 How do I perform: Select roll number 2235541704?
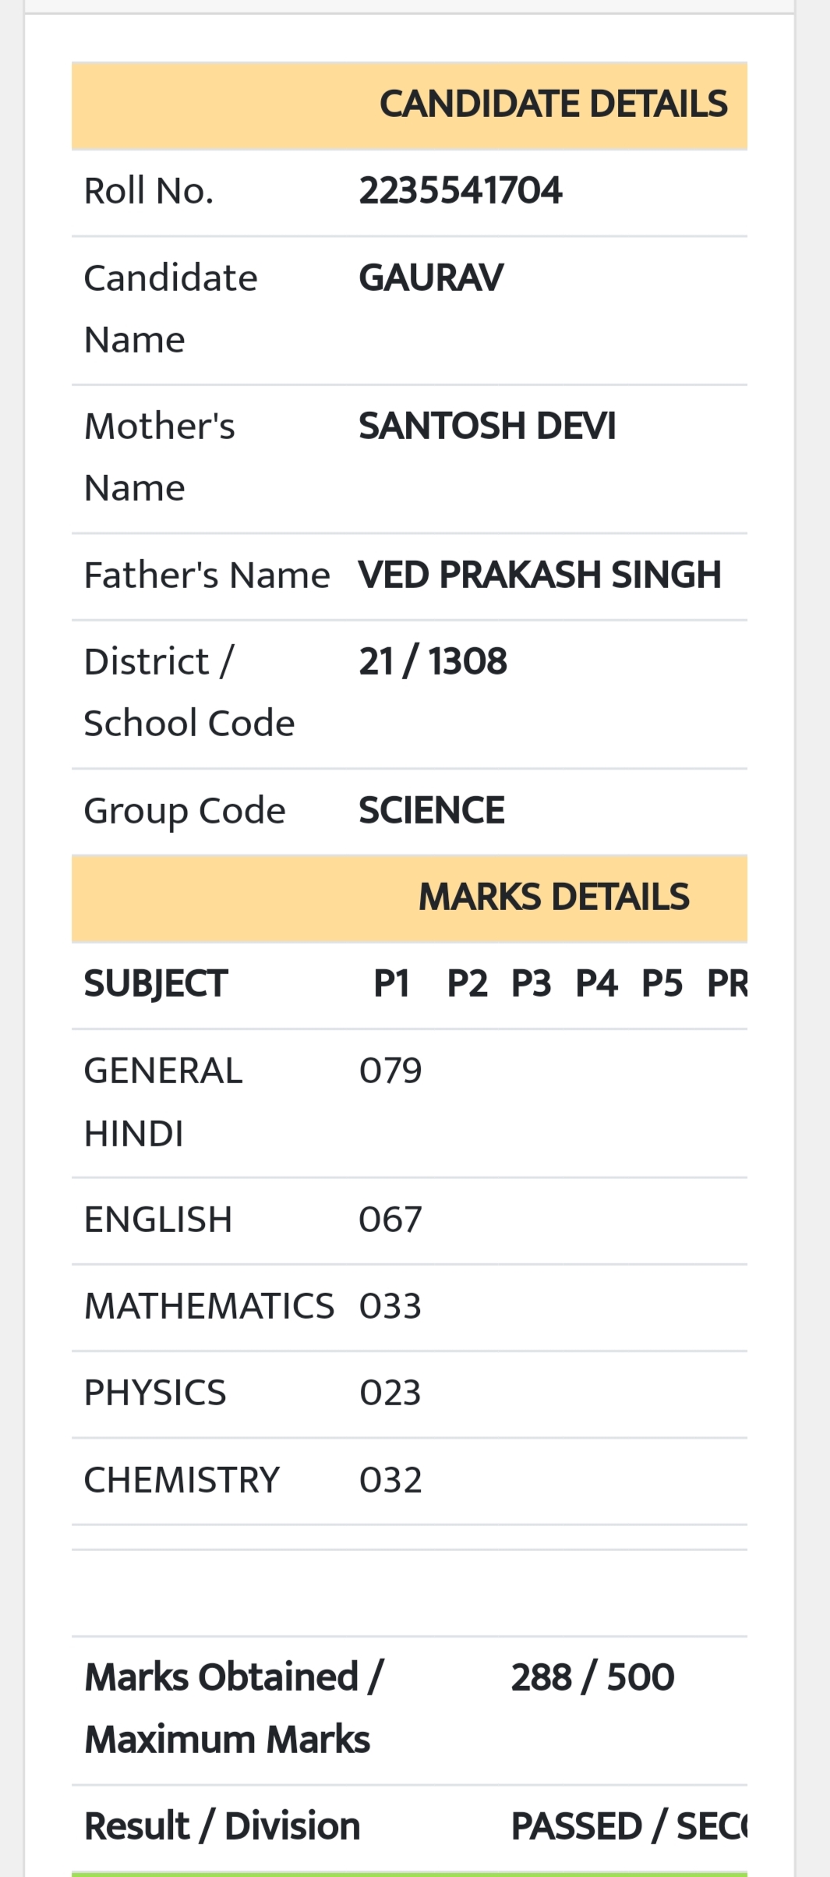coord(460,191)
